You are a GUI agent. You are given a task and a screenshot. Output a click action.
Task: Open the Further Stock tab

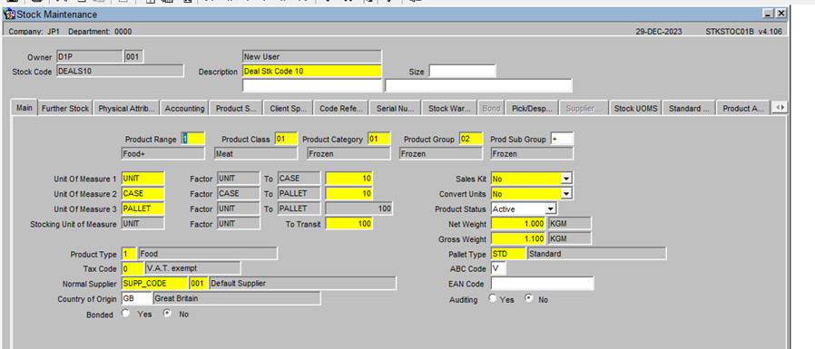(65, 109)
